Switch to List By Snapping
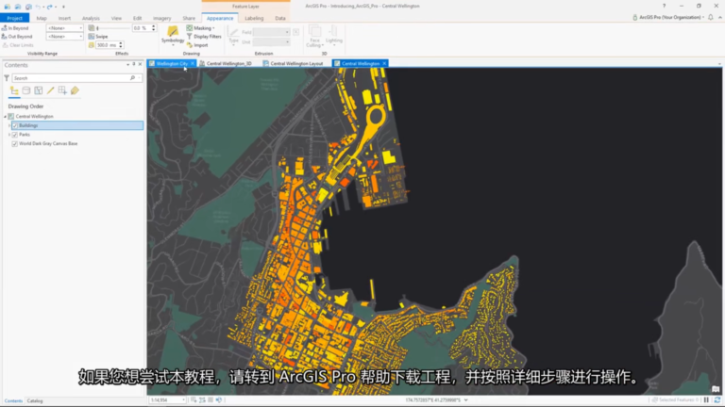Viewport: 725px width, 407px height. (62, 90)
